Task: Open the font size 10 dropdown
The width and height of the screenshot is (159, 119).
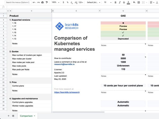Action: coord(108,2)
